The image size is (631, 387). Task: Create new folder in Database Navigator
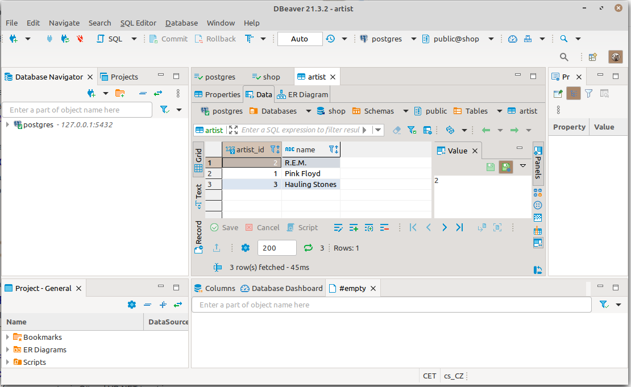[x=120, y=93]
